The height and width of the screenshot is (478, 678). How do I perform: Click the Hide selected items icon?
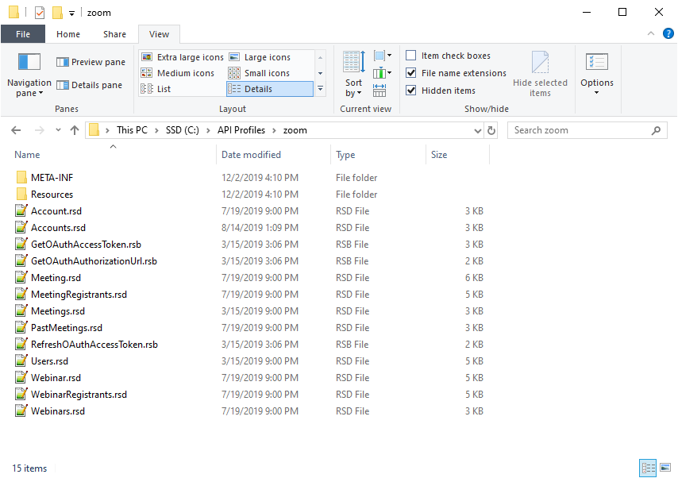(540, 64)
